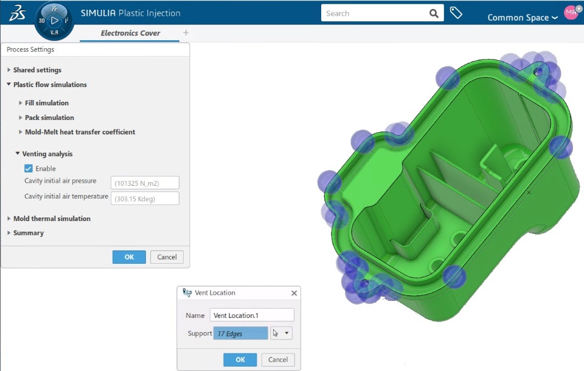Click Cancel in Vent Location dialog
The image size is (584, 371).
(278, 360)
